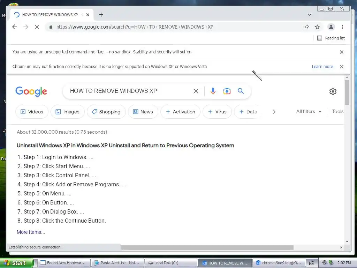Viewport: 357px width, 268px height.
Task: Open the Uninstall Windows XP featured heading
Action: coord(125,146)
